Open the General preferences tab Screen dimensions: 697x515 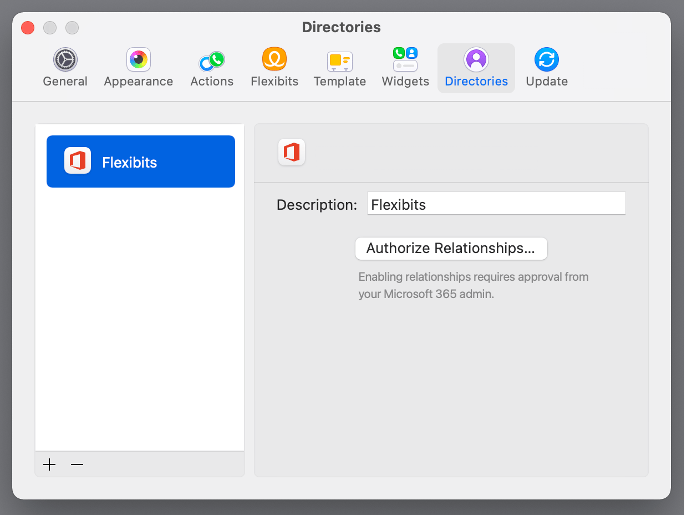(x=65, y=68)
